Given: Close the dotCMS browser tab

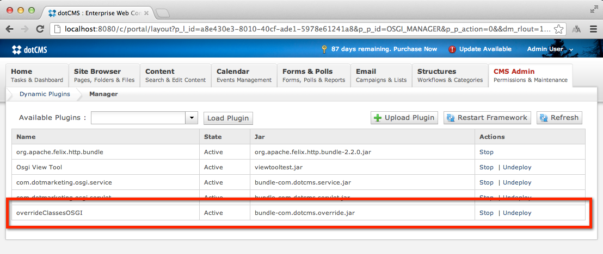Looking at the screenshot, I should pyautogui.click(x=146, y=12).
